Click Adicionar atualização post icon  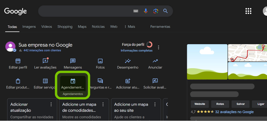(128, 81)
